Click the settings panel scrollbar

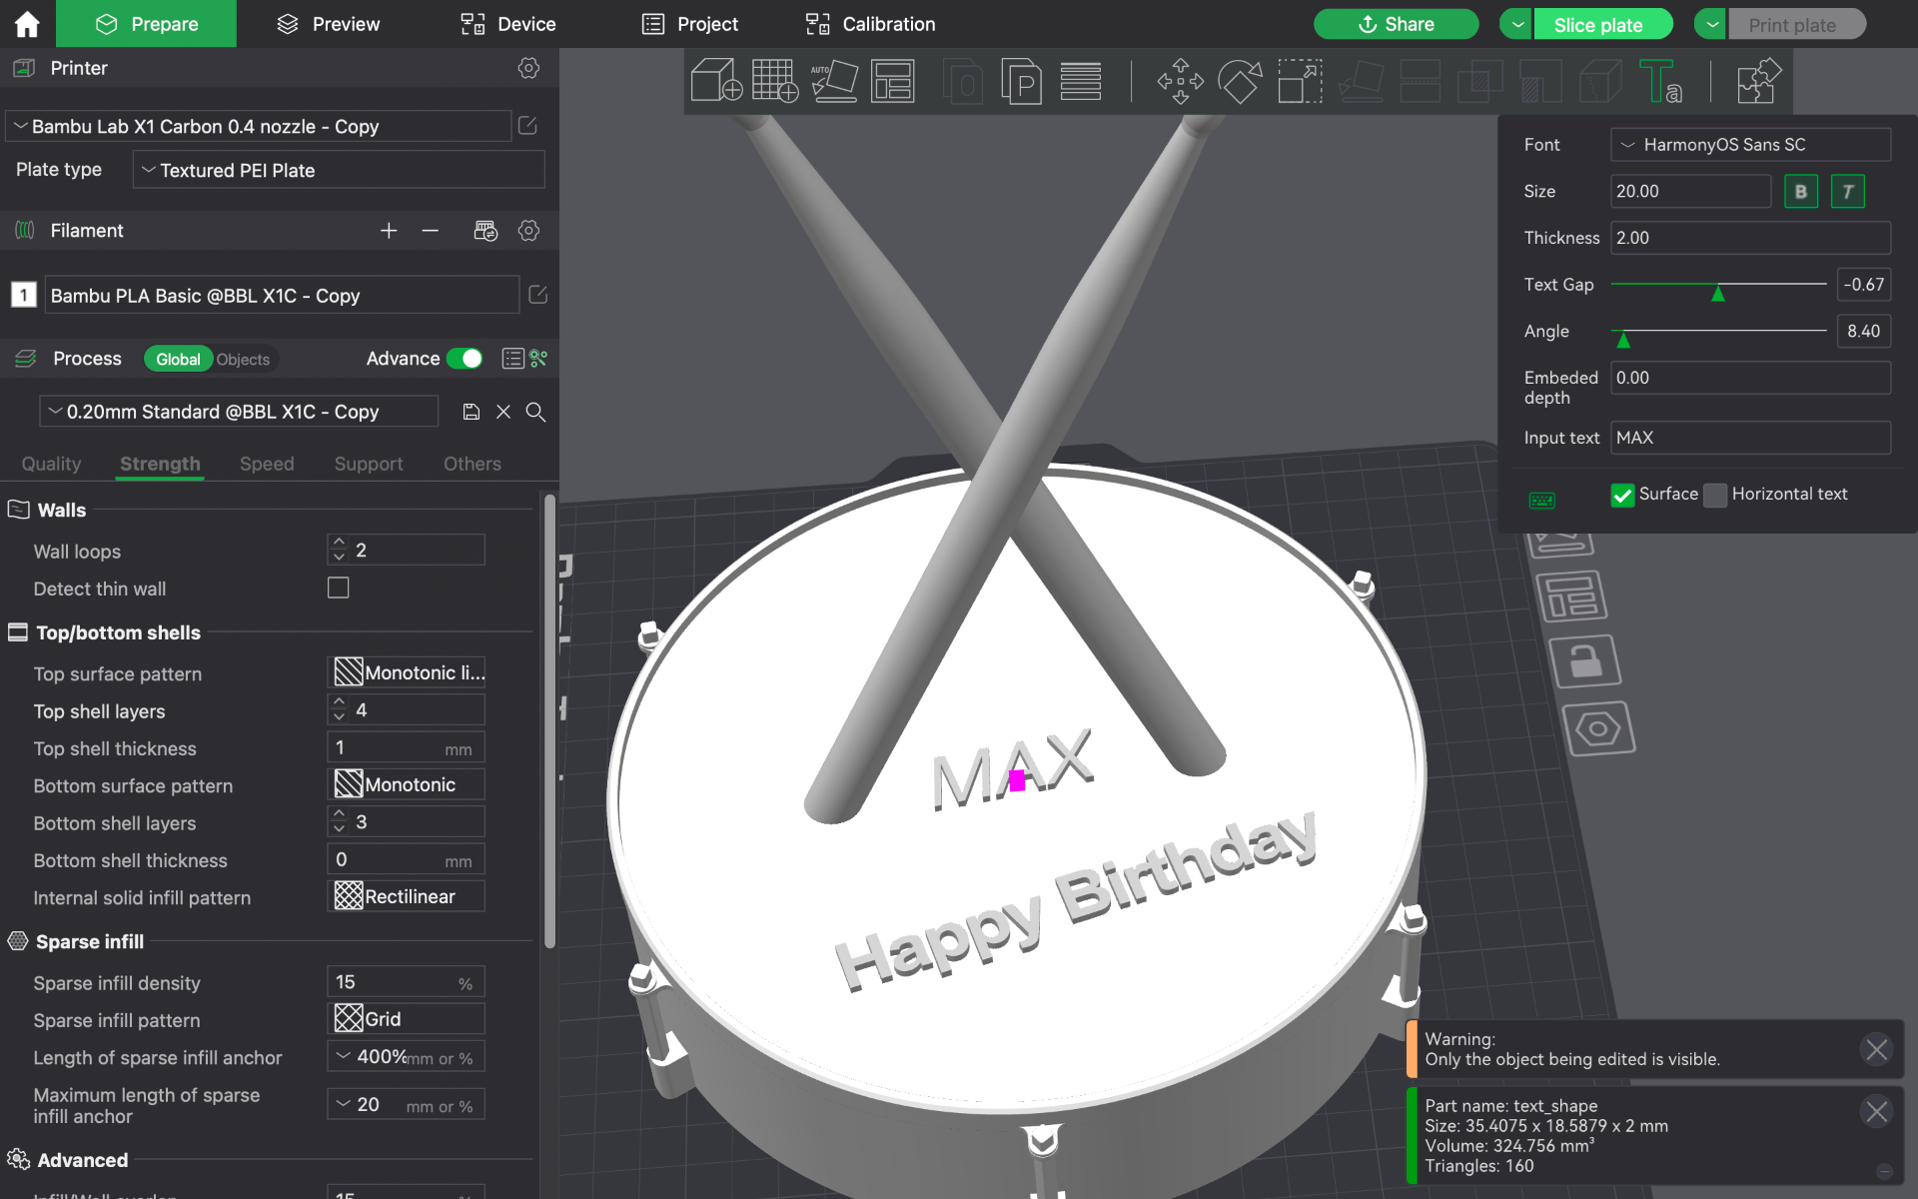(x=548, y=719)
